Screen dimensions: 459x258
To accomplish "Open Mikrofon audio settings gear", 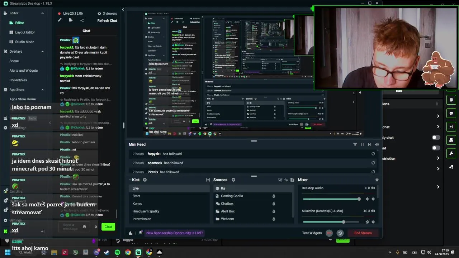I will tap(373, 222).
